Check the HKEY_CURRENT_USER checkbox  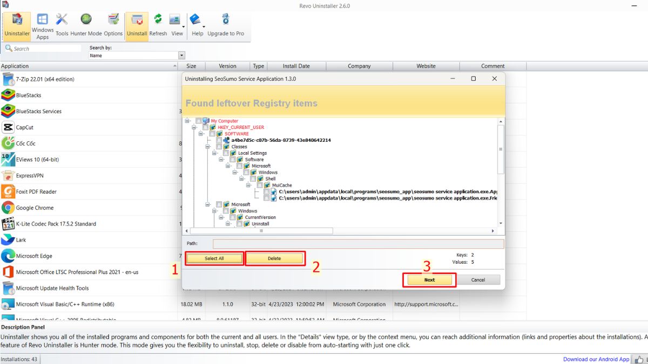coord(205,127)
